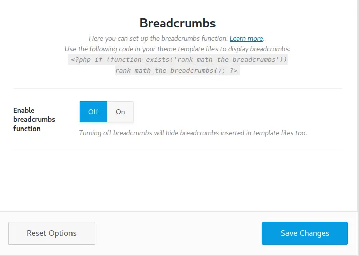This screenshot has width=359, height=256.
Task: Click the divider line below the toggle description
Action: [x=177, y=151]
